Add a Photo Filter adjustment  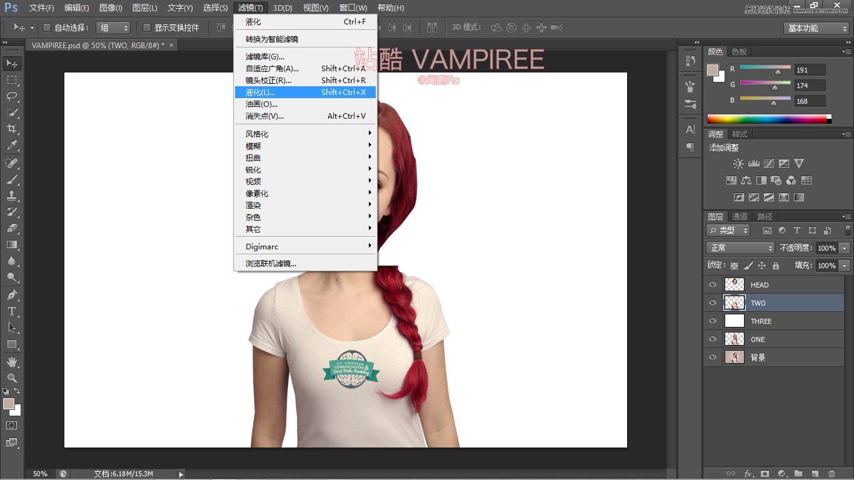click(776, 181)
